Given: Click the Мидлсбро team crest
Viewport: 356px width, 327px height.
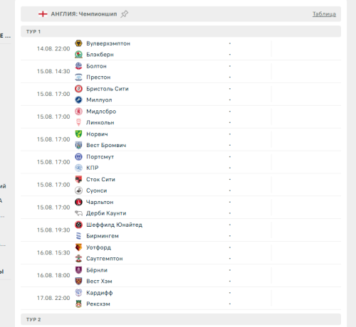Looking at the screenshot, I should tap(78, 112).
